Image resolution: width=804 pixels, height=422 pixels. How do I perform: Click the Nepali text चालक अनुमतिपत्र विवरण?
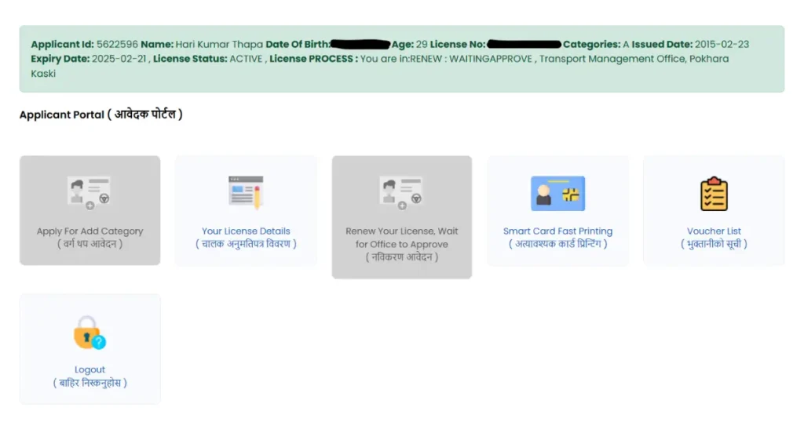[246, 244]
